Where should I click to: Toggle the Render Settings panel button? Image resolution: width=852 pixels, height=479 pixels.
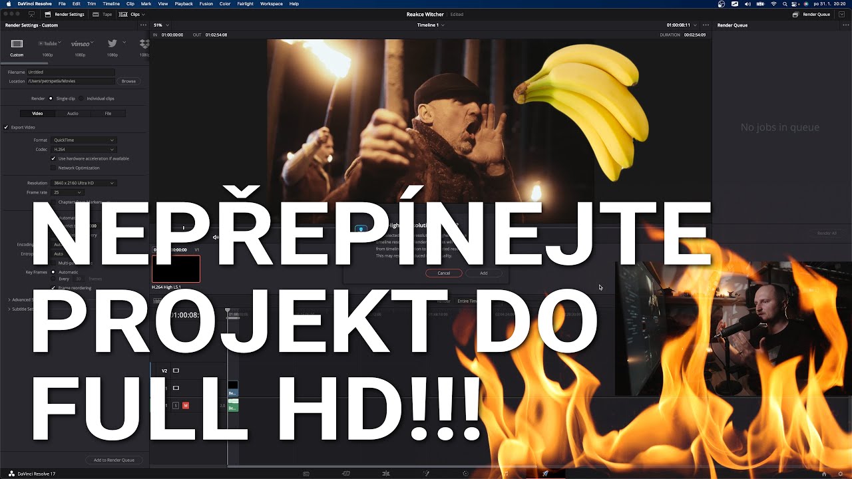coord(64,14)
